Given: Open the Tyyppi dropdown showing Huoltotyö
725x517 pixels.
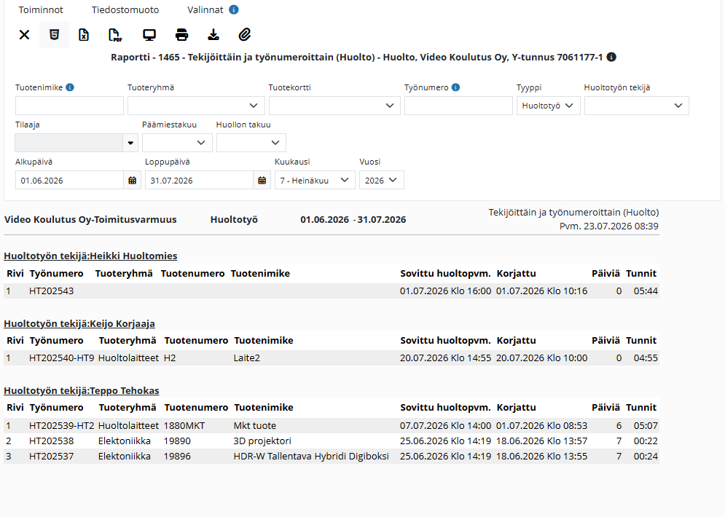Looking at the screenshot, I should click(x=549, y=106).
